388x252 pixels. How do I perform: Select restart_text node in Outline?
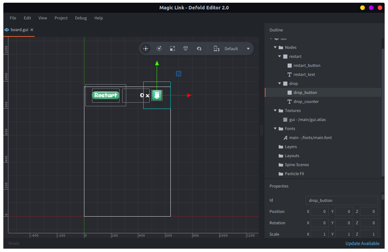[x=304, y=75]
